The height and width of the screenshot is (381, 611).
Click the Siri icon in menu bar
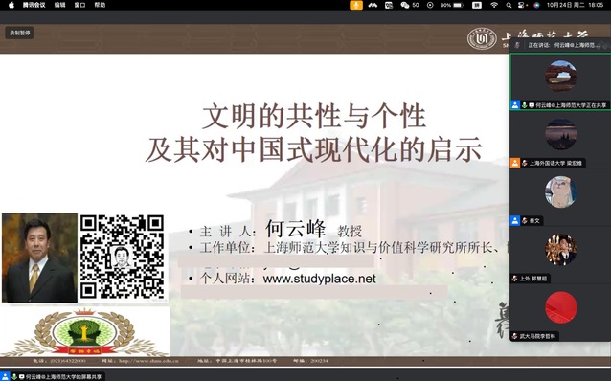[x=537, y=5]
